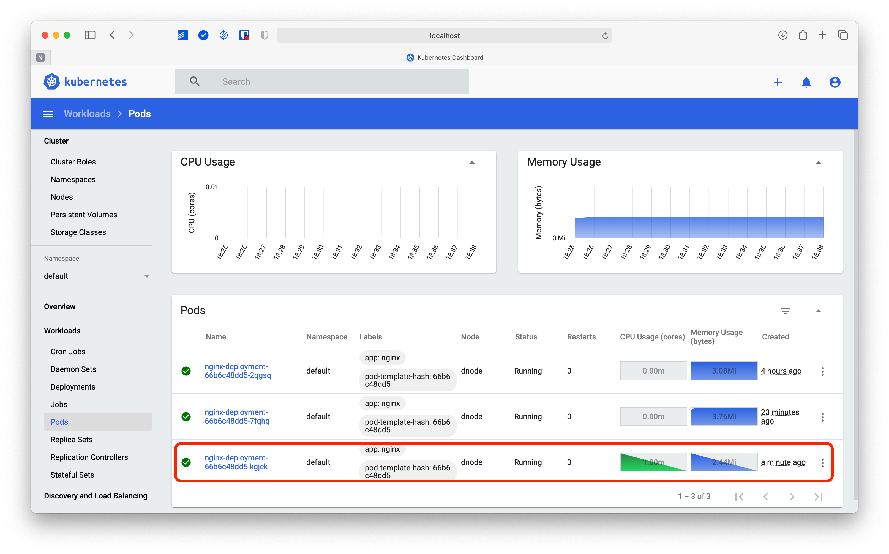The height and width of the screenshot is (554, 889).
Task: Open Replication Controllers in the sidebar
Action: coord(89,457)
